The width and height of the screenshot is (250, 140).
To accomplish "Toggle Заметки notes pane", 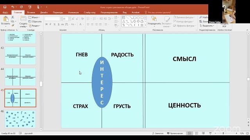I will pos(158,133).
